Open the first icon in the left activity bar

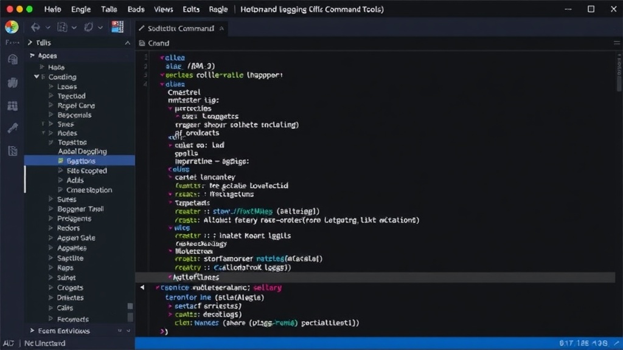(13, 60)
